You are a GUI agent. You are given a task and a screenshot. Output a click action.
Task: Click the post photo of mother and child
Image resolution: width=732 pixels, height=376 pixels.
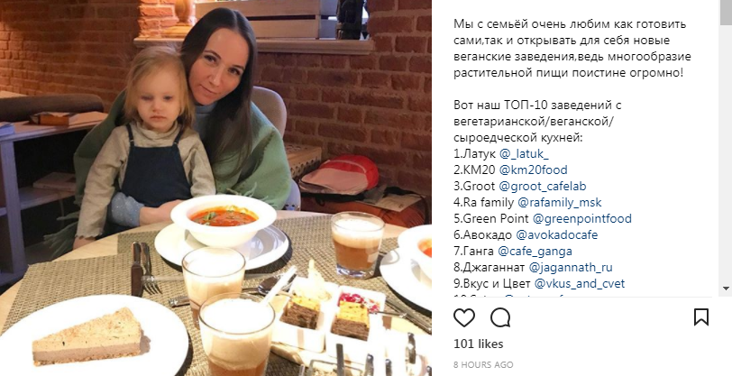coord(215,188)
